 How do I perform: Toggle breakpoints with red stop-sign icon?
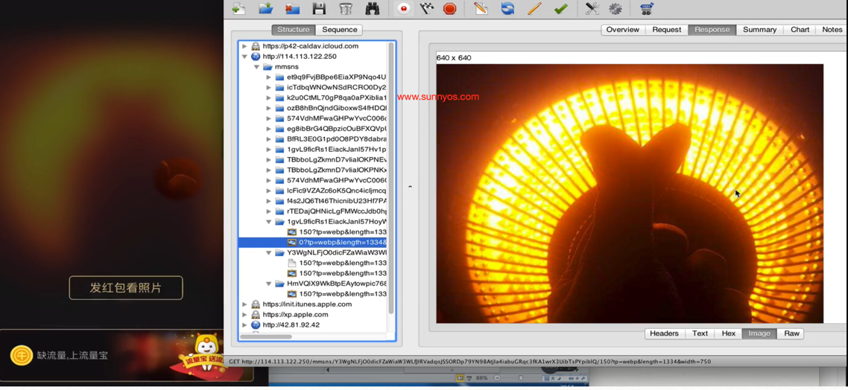[449, 9]
